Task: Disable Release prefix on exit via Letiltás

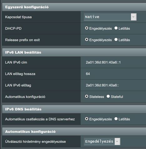Action: click(116, 40)
